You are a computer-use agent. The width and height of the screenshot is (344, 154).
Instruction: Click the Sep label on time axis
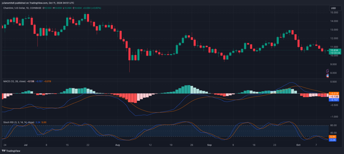point(210,145)
